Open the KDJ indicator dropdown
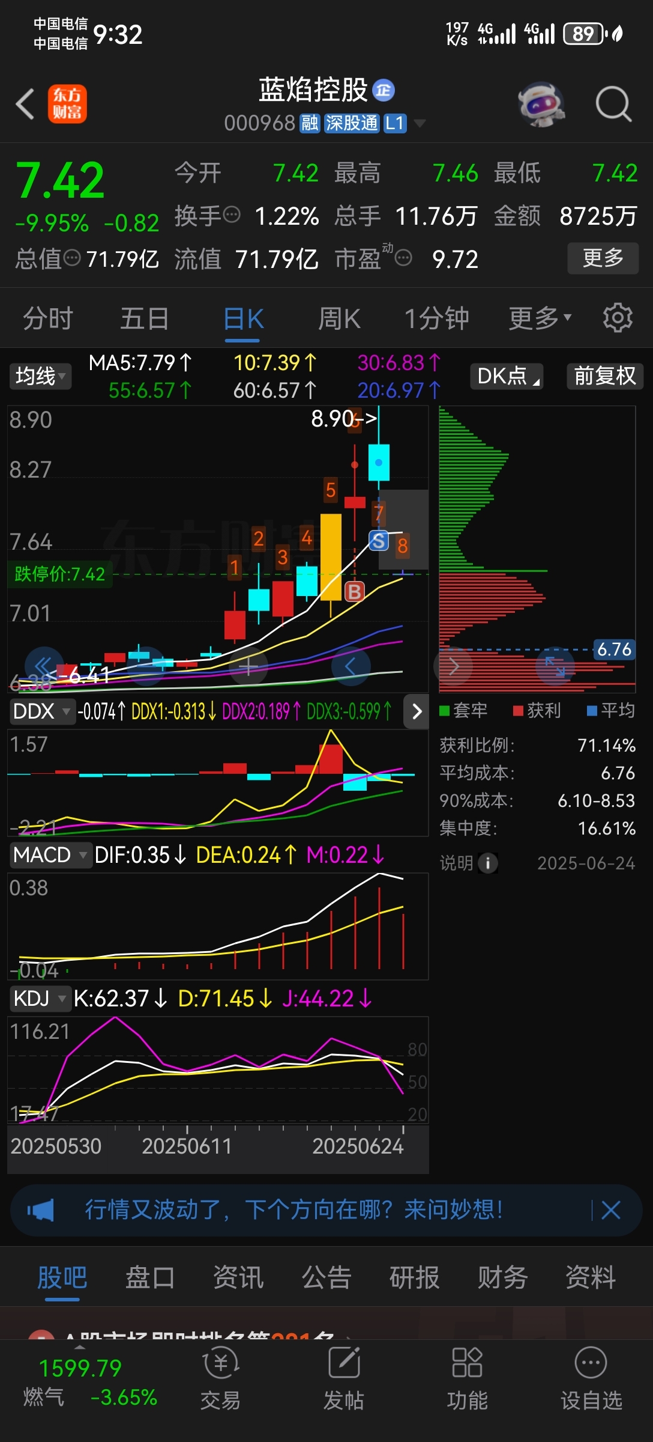Screen dimensions: 653x1442 tap(40, 998)
